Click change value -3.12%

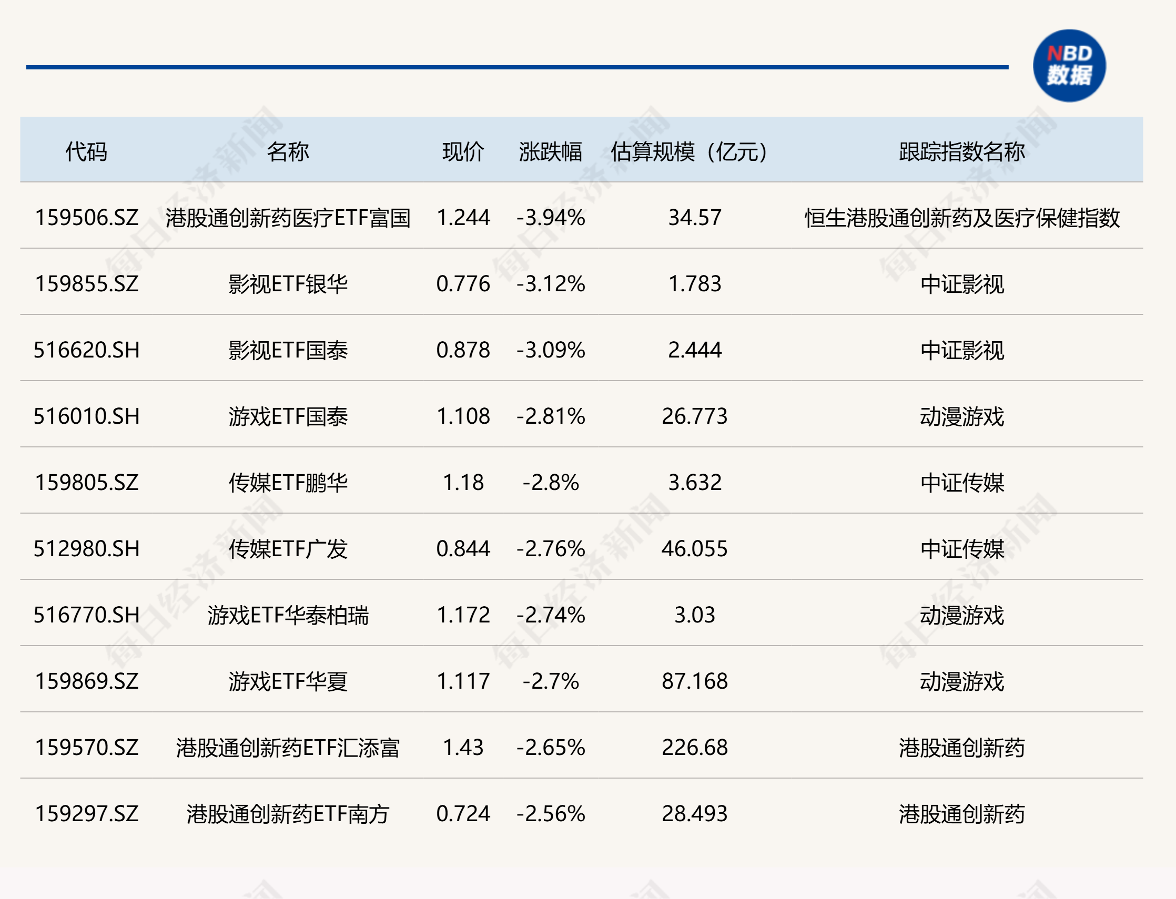[550, 284]
